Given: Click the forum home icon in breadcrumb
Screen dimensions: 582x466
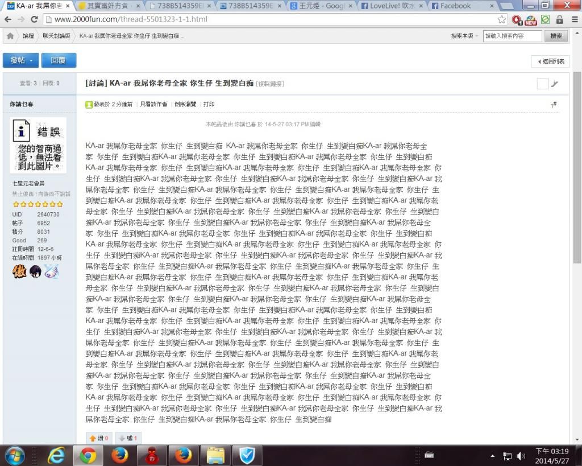Looking at the screenshot, I should pos(10,36).
